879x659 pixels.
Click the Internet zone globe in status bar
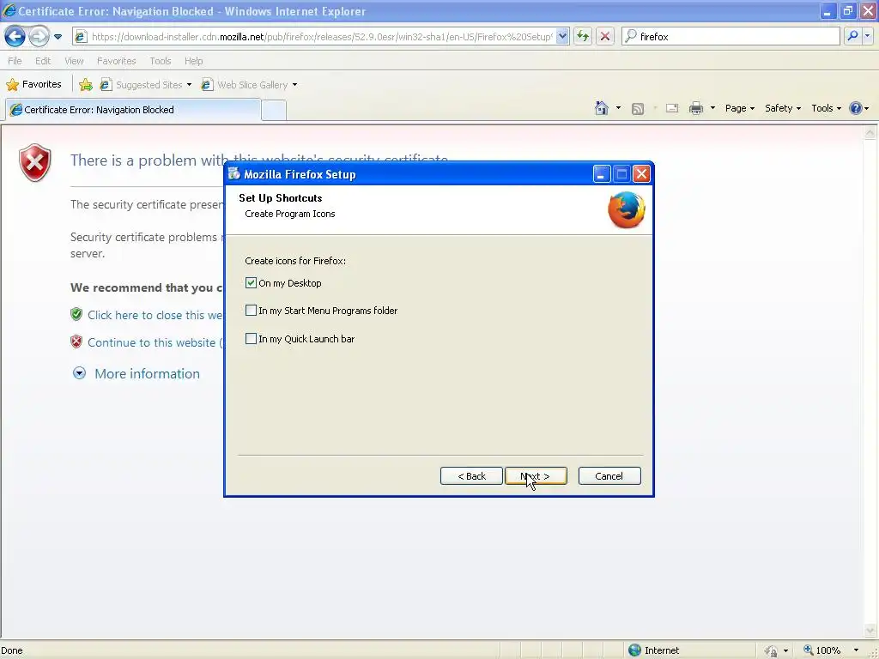pyautogui.click(x=634, y=650)
